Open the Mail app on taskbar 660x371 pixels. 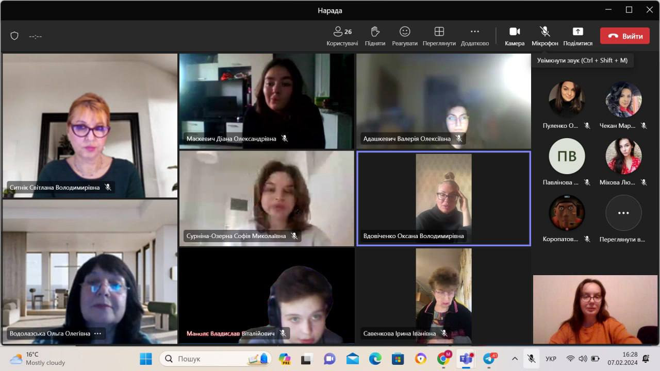(352, 359)
